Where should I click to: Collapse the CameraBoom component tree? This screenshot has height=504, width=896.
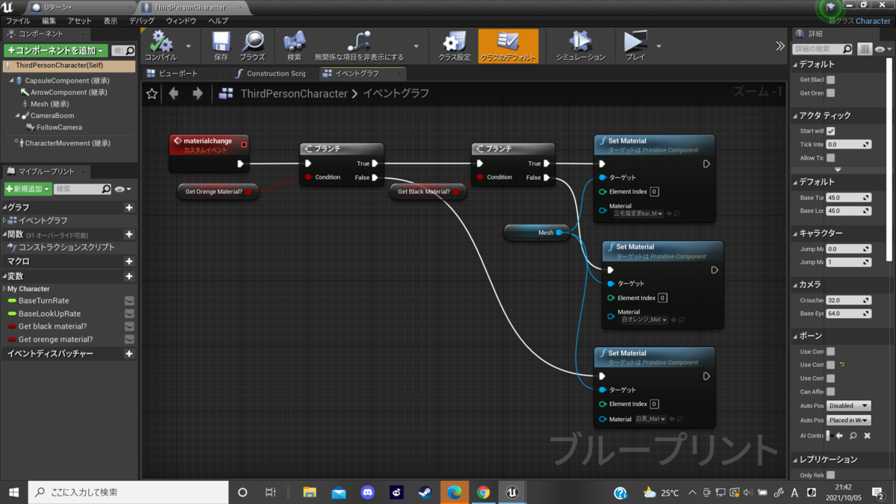click(x=17, y=116)
